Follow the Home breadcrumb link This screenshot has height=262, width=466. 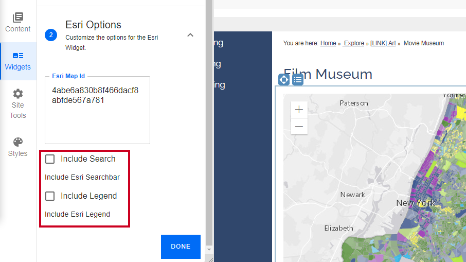[x=328, y=43]
